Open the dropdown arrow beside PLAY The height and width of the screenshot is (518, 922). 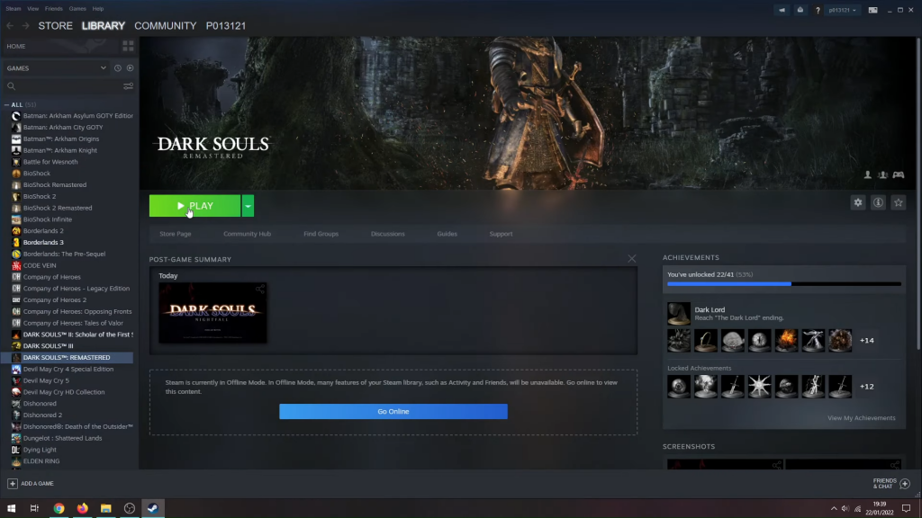249,206
